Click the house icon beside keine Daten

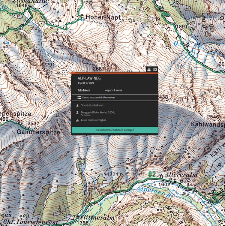[78, 121]
